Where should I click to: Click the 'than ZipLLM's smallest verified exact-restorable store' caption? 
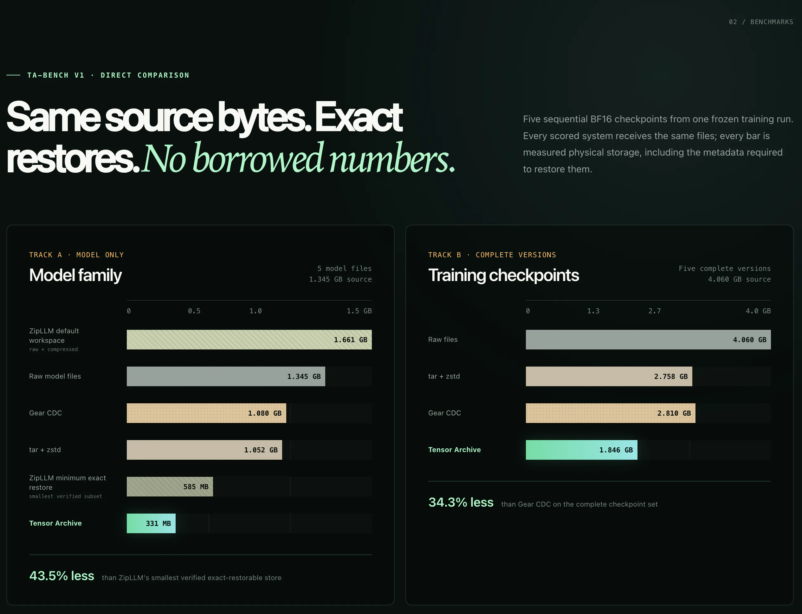pyautogui.click(x=192, y=578)
